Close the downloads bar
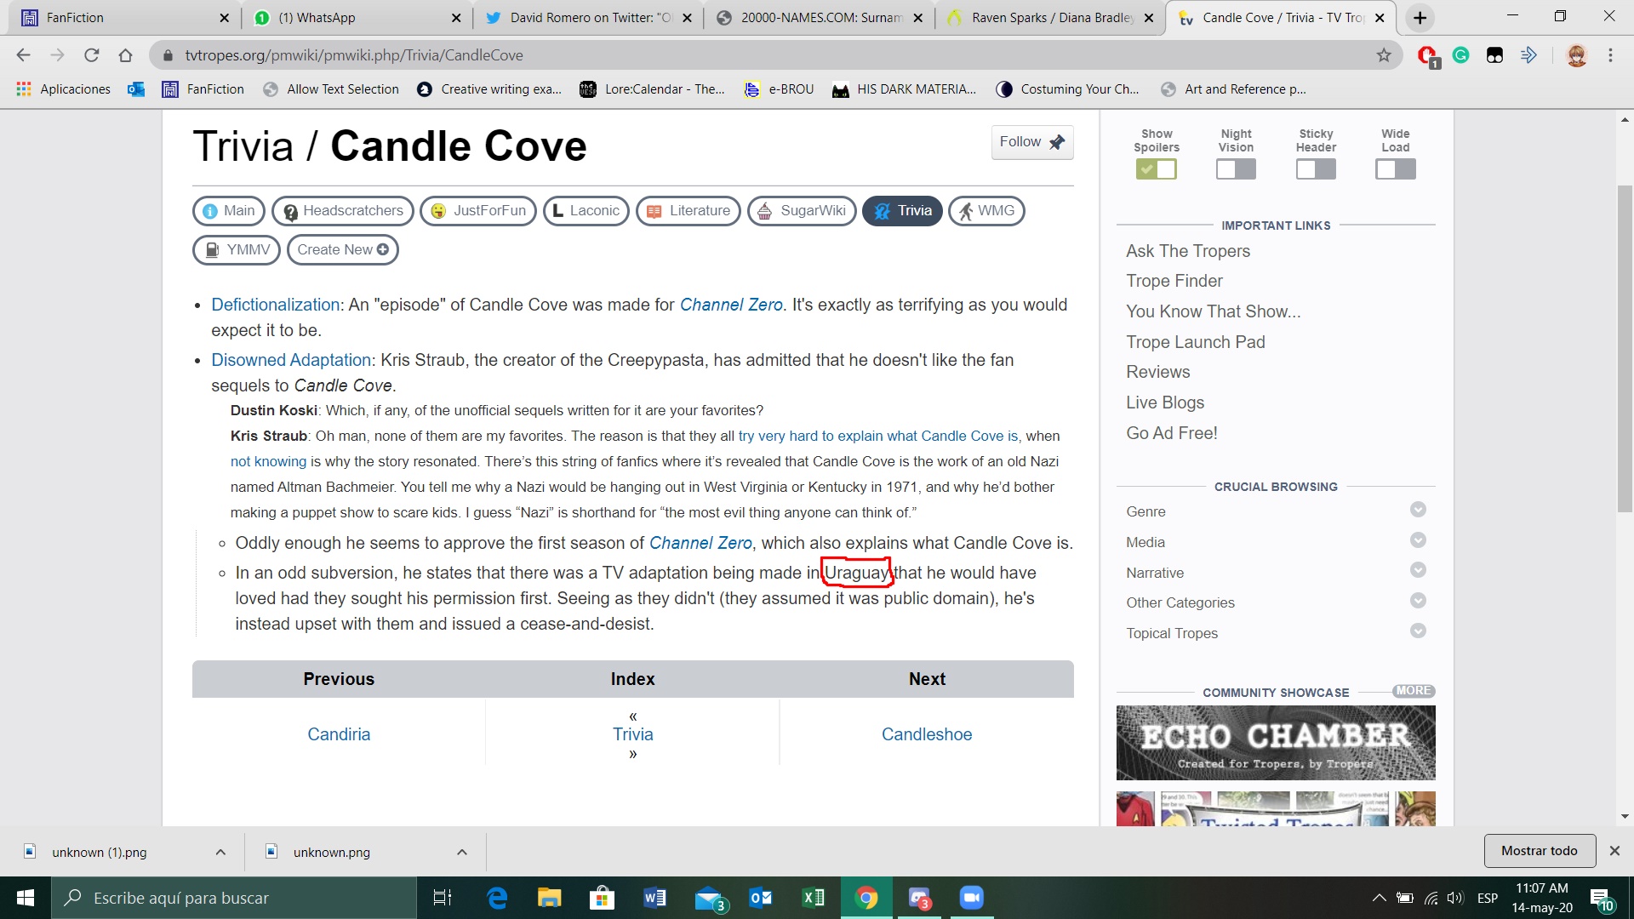 (x=1614, y=851)
